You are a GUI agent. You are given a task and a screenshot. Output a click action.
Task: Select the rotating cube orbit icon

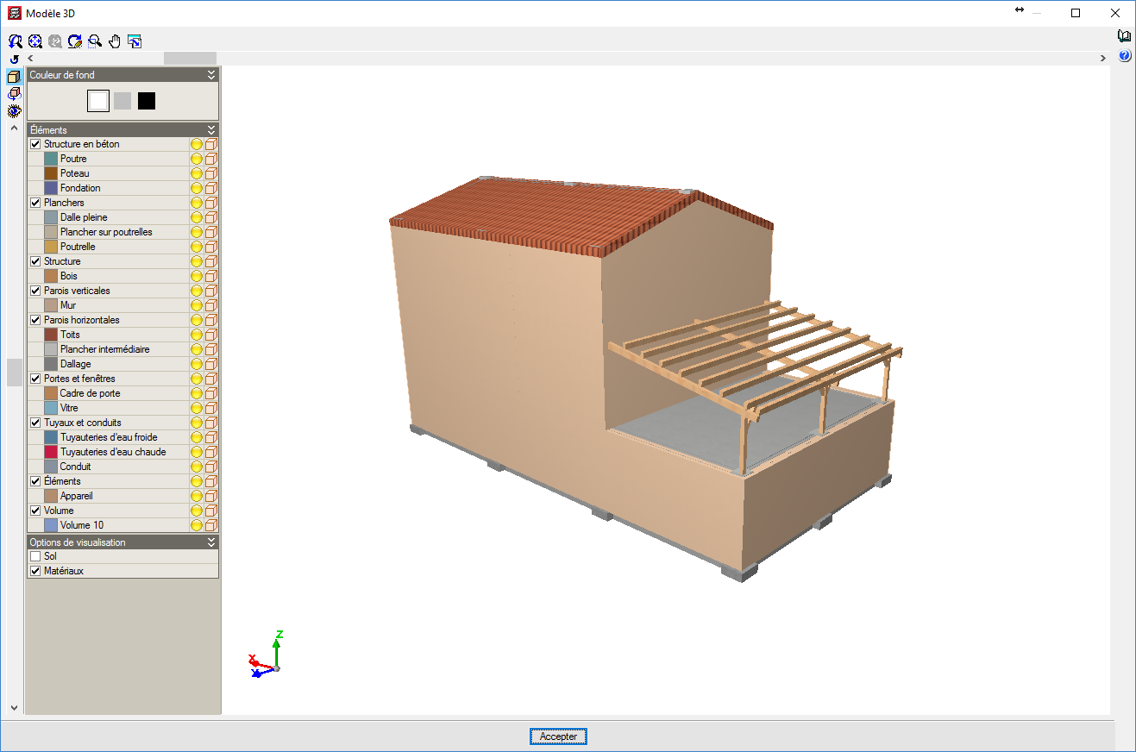click(14, 94)
